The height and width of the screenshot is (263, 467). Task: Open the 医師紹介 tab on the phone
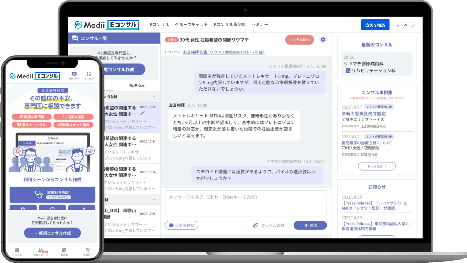click(88, 252)
